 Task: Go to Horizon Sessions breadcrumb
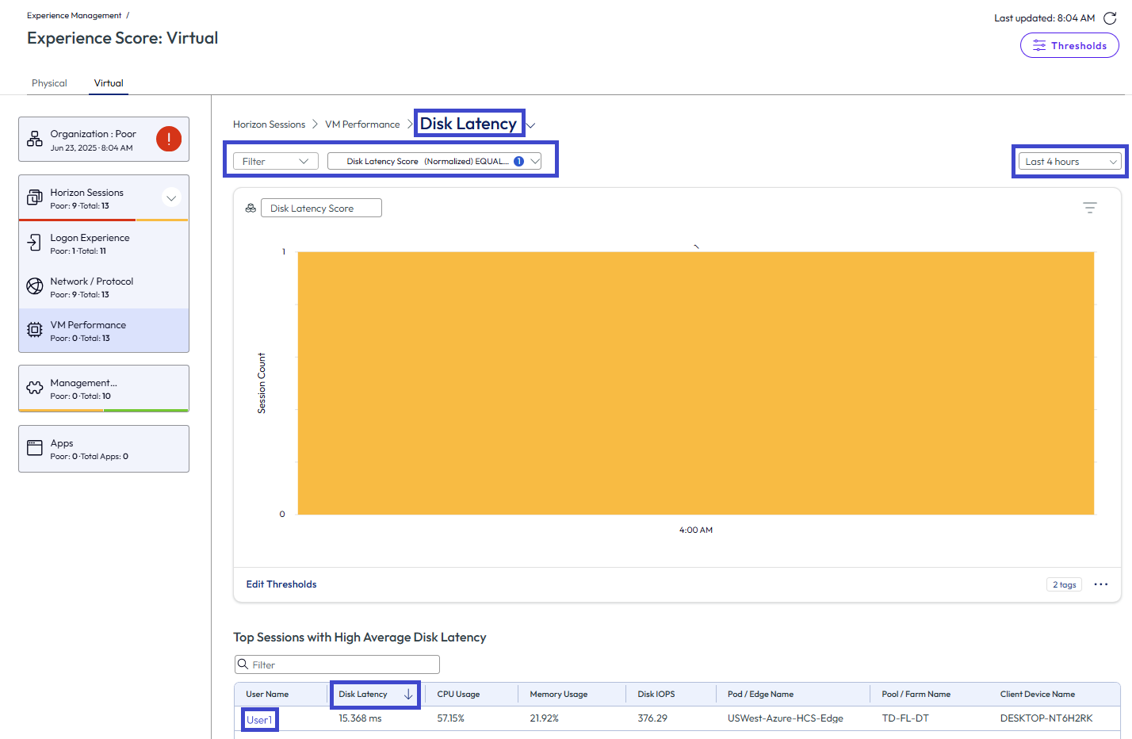pos(269,124)
